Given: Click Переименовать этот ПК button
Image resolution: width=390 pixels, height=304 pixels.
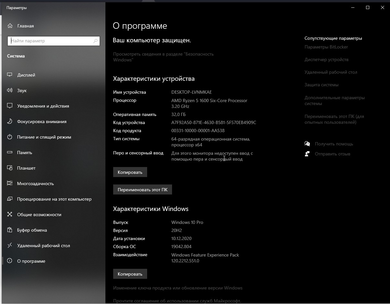Looking at the screenshot, I should [143, 190].
